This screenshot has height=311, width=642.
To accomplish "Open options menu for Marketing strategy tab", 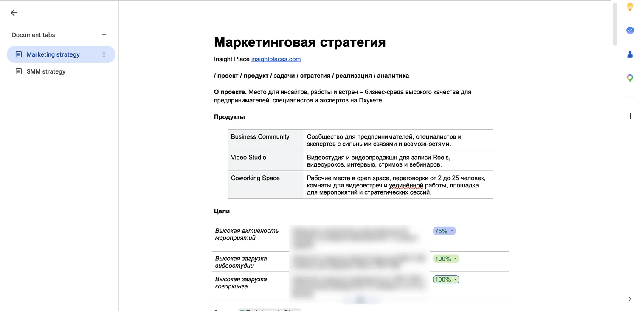I will click(x=104, y=54).
